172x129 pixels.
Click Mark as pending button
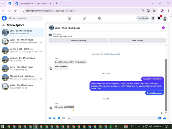[78, 40]
